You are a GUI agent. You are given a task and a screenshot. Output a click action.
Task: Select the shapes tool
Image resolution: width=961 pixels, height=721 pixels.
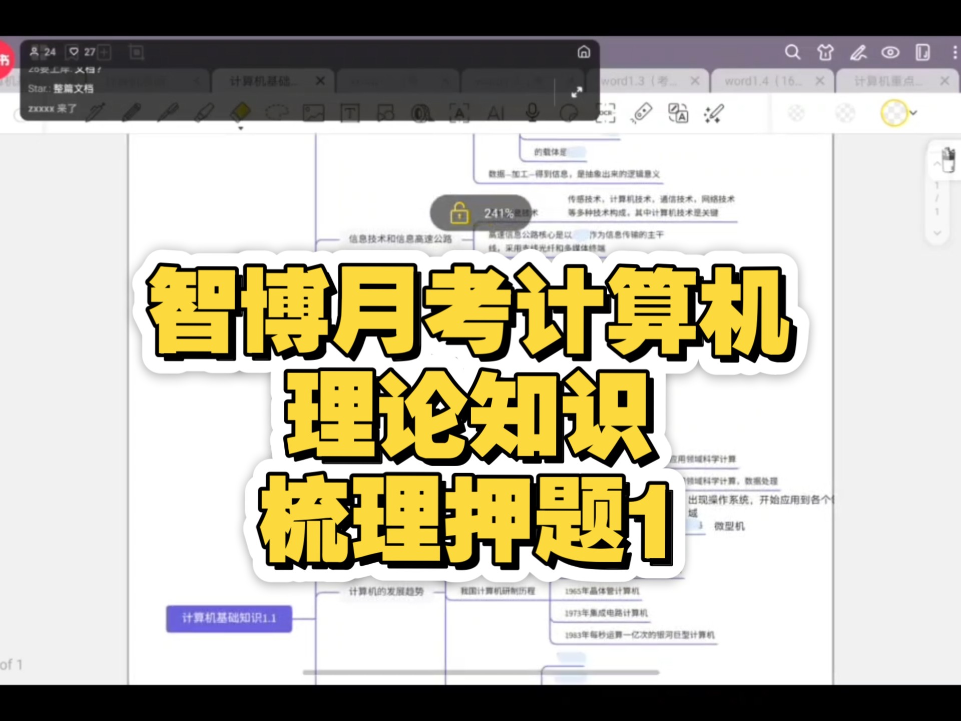coord(386,113)
